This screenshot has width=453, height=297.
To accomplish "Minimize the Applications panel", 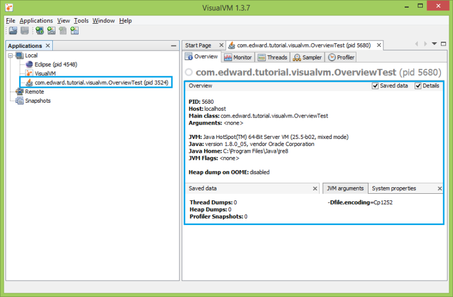I will tap(174, 46).
